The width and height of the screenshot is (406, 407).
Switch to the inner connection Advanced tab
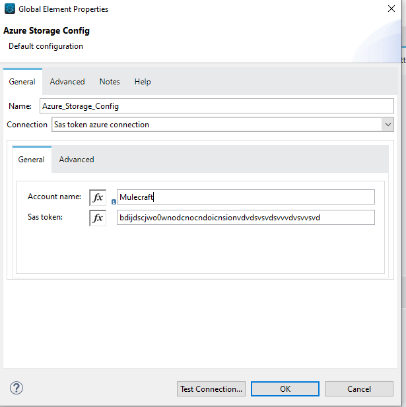click(77, 160)
